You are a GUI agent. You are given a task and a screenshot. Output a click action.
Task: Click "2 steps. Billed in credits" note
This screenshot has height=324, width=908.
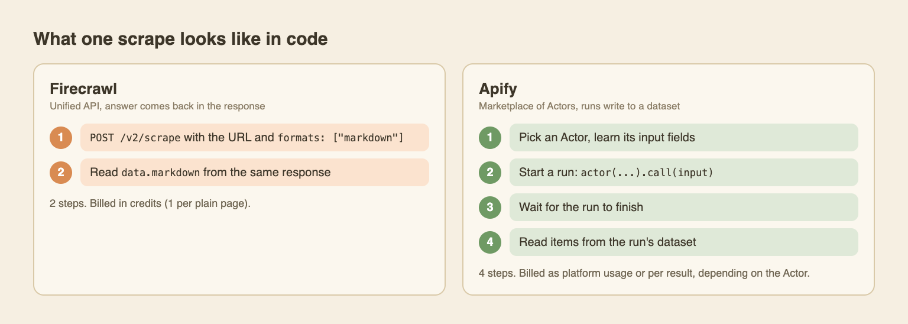pyautogui.click(x=150, y=203)
